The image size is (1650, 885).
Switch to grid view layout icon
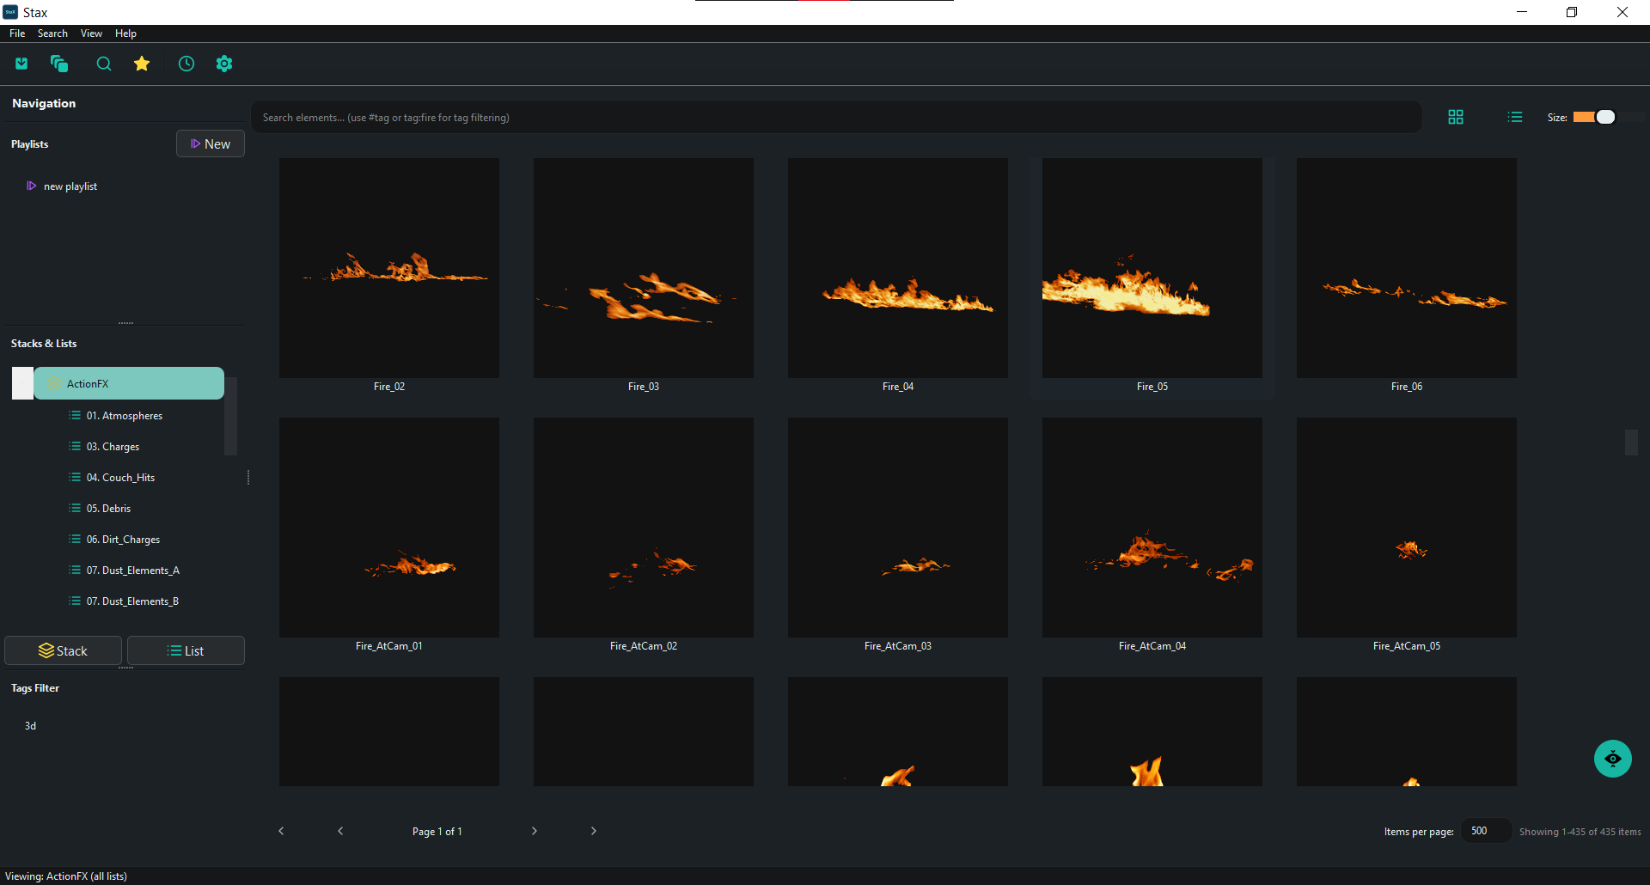[x=1455, y=117]
